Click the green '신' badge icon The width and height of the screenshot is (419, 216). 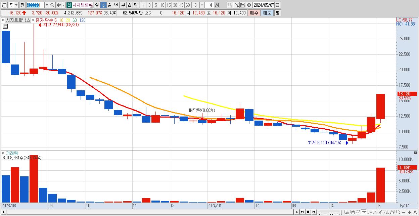69,5
